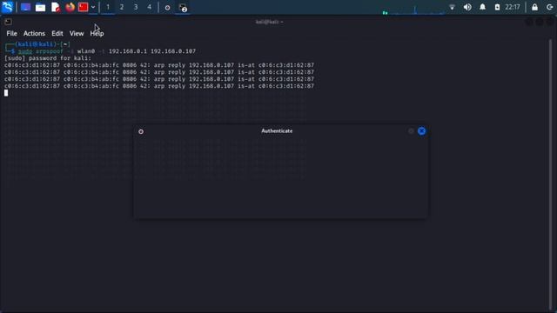
Task: Open the Help menu
Action: click(x=97, y=33)
